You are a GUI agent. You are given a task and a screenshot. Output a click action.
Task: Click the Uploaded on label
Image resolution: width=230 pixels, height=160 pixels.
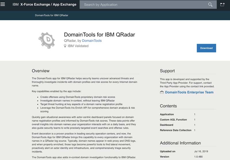pyautogui.click(x=168, y=151)
